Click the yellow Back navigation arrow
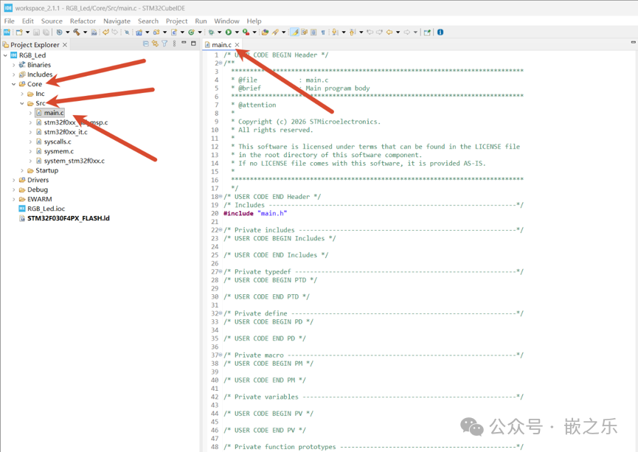 point(389,32)
